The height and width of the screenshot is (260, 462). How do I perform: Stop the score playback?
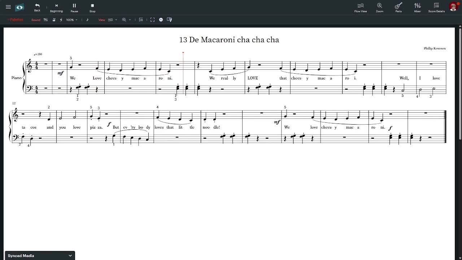coord(92,7)
